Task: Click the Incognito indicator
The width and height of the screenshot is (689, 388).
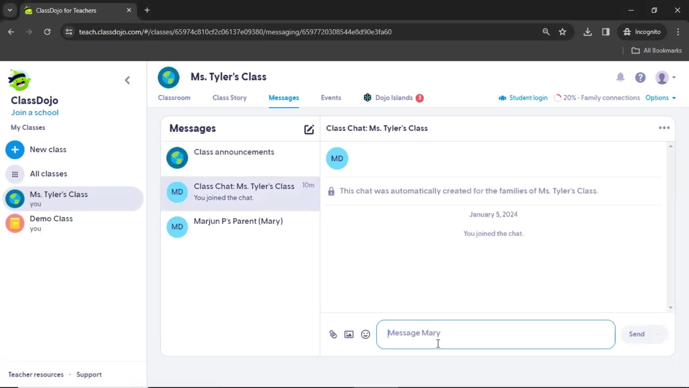Action: (642, 32)
